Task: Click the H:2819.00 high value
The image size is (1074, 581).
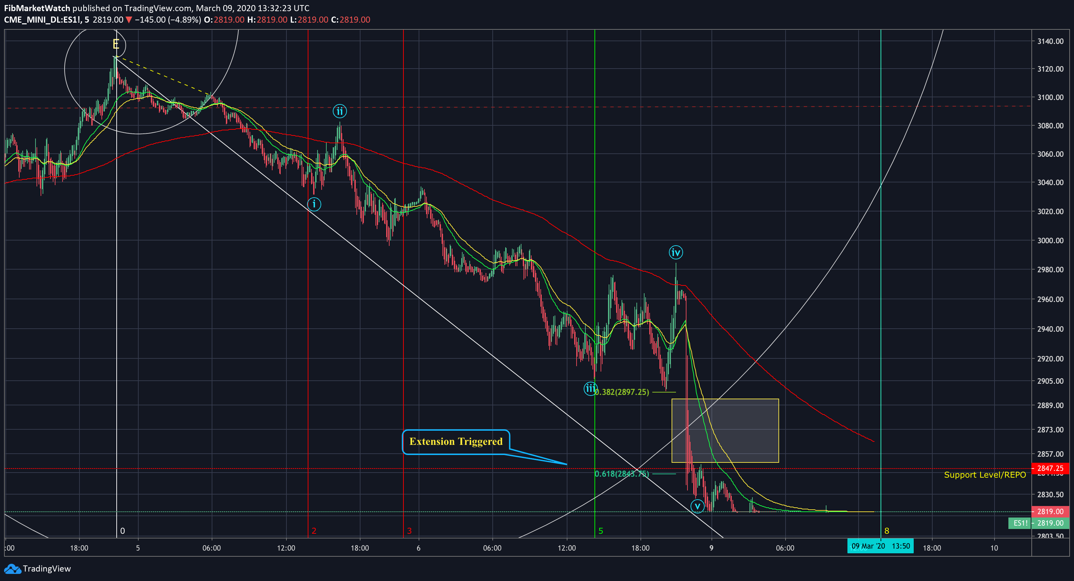Action: [267, 20]
